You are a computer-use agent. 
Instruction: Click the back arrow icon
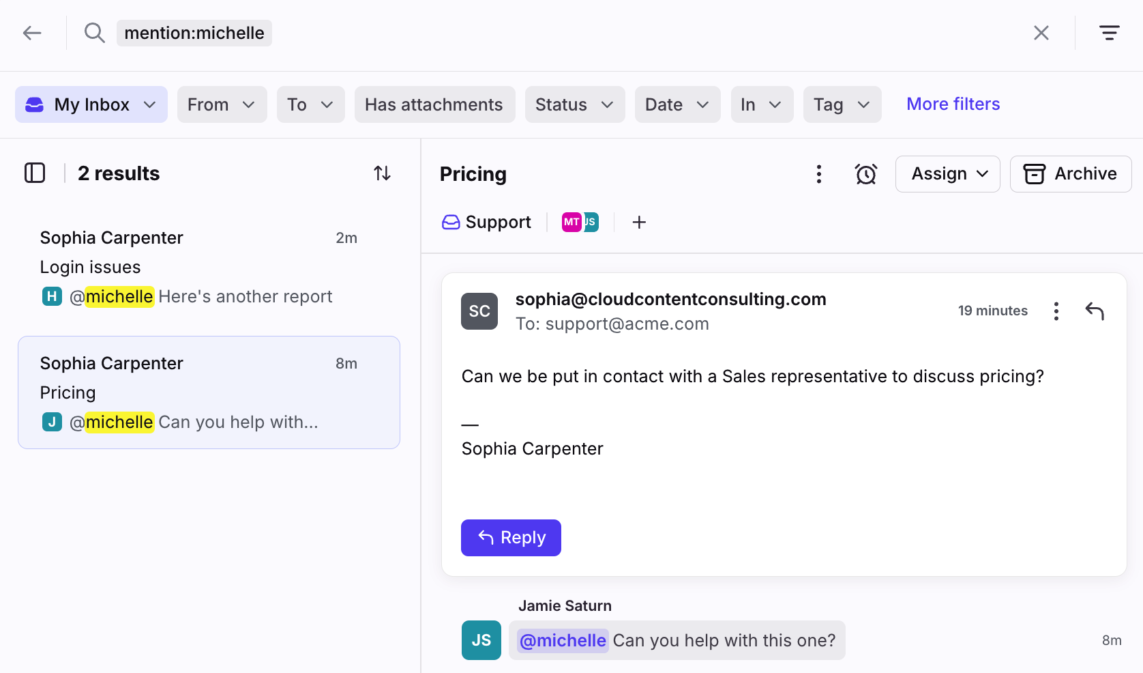32,33
